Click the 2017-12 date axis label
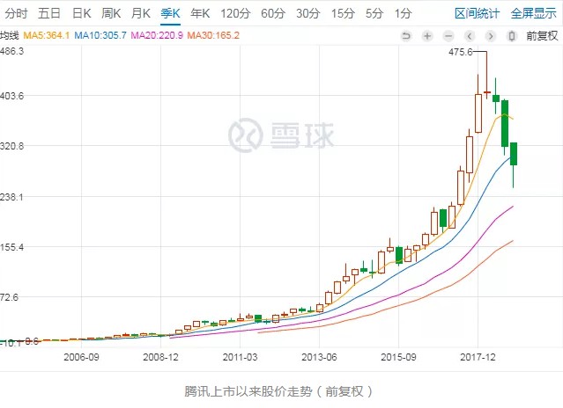The width and height of the screenshot is (563, 408). (x=478, y=357)
